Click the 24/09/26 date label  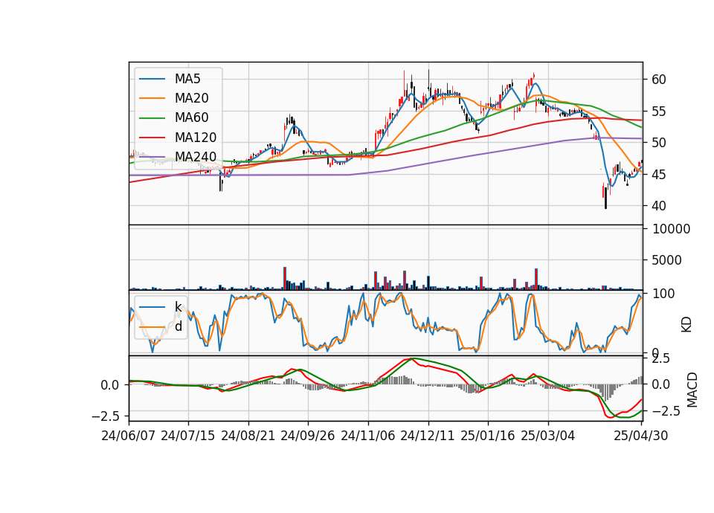[x=308, y=436]
